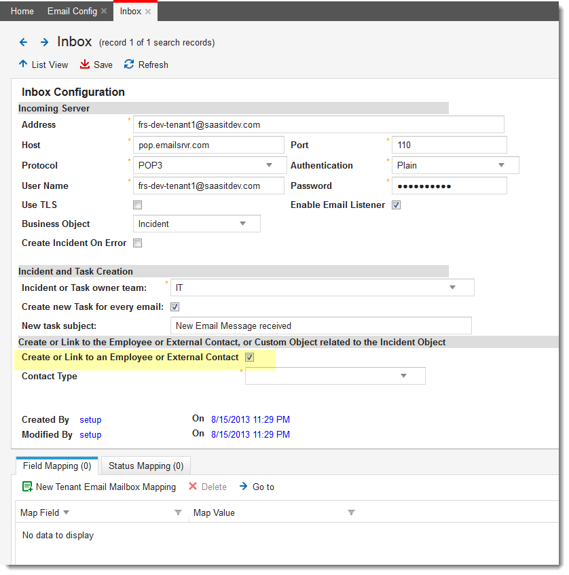The width and height of the screenshot is (569, 575).
Task: Click New Tenant Email Mailbox Mapping icon
Action: [x=27, y=487]
